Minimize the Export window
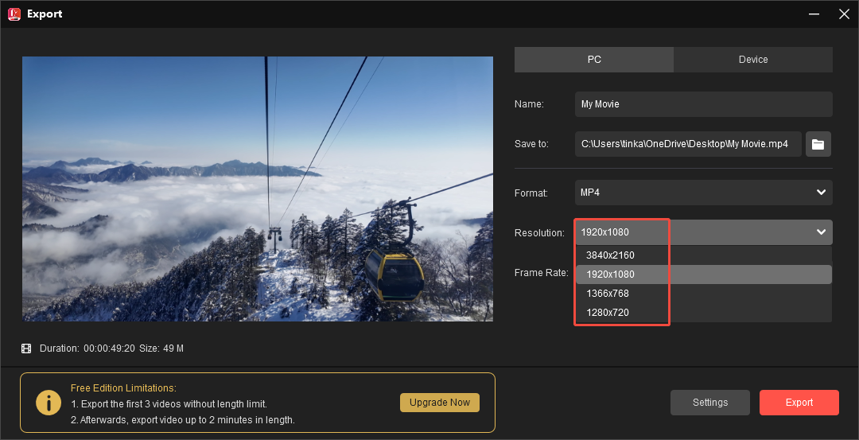The height and width of the screenshot is (440, 859). tap(814, 14)
